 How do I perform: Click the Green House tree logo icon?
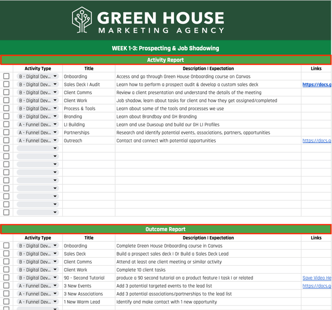[x=82, y=20]
